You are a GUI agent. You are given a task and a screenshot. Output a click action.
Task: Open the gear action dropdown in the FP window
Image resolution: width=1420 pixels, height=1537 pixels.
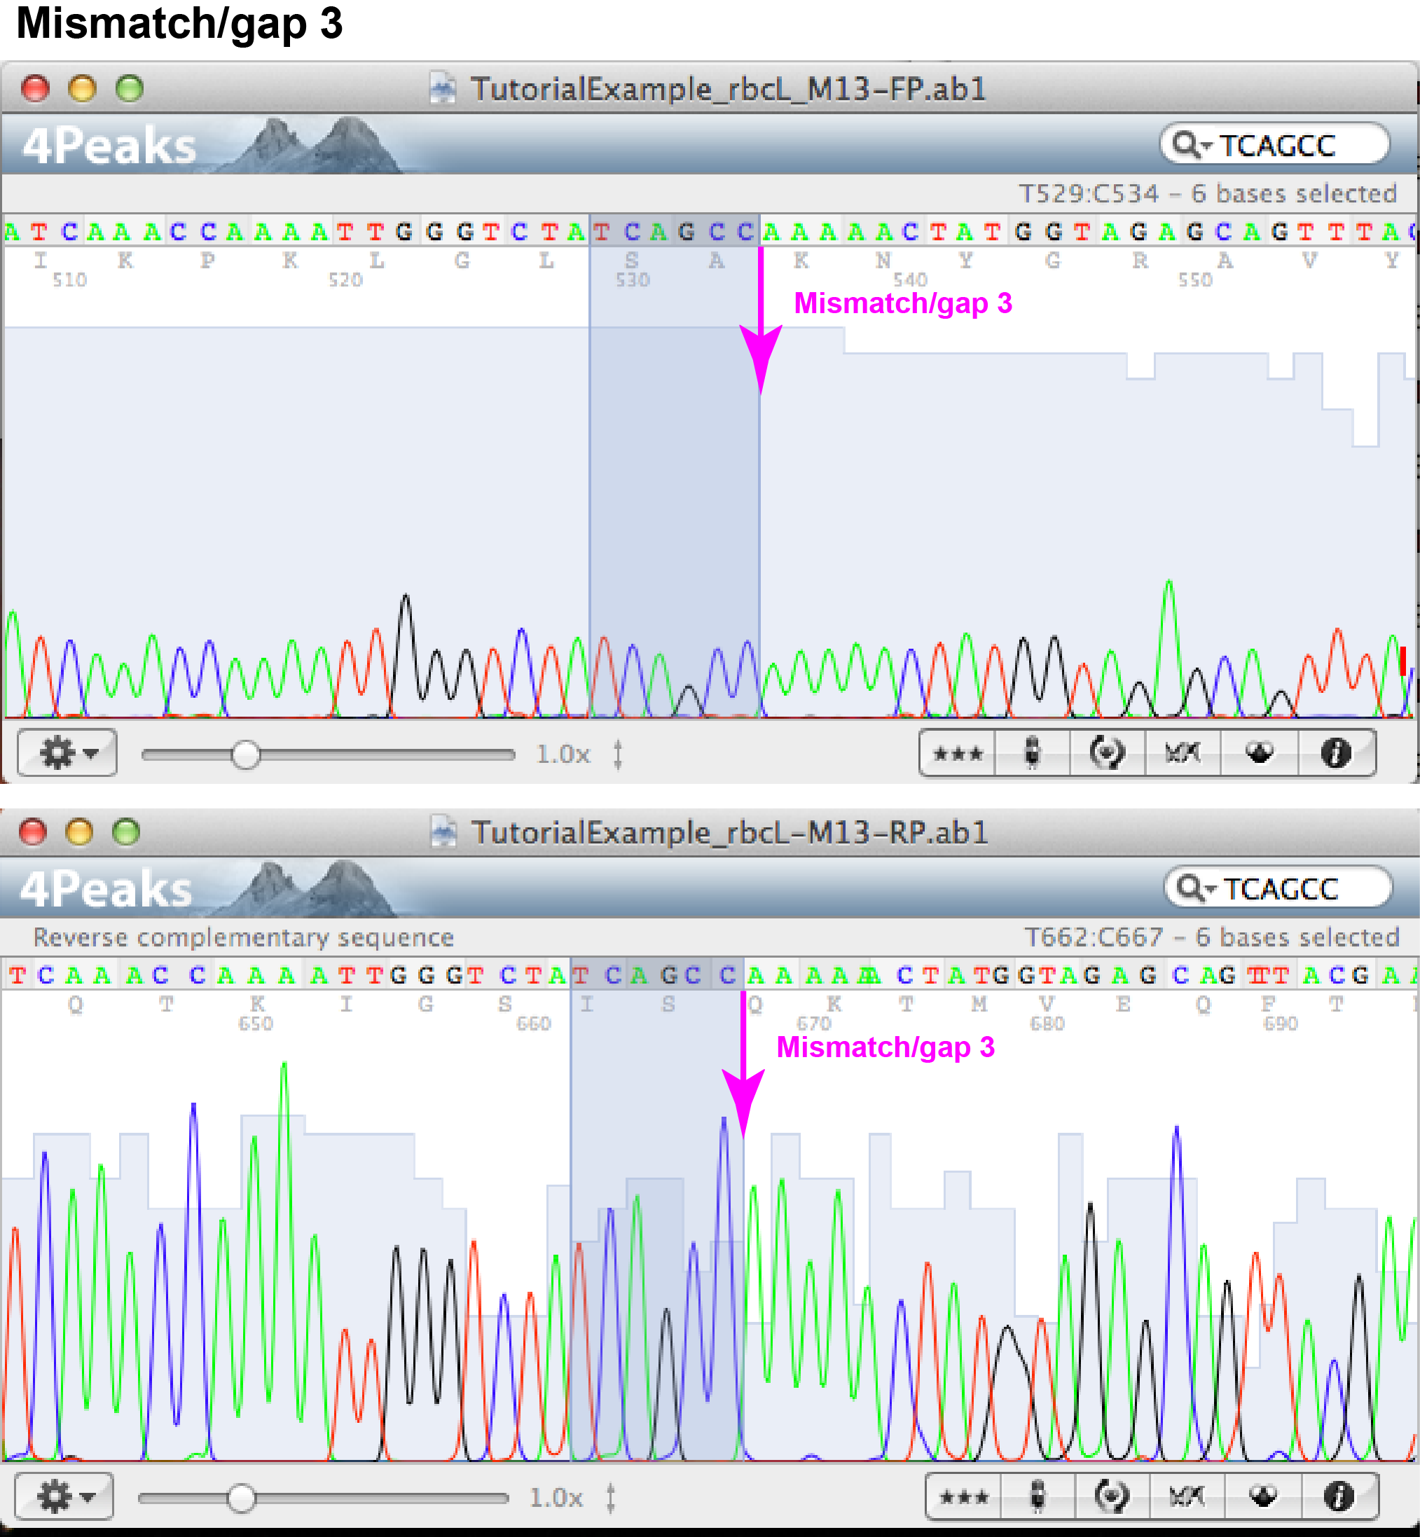tap(66, 753)
